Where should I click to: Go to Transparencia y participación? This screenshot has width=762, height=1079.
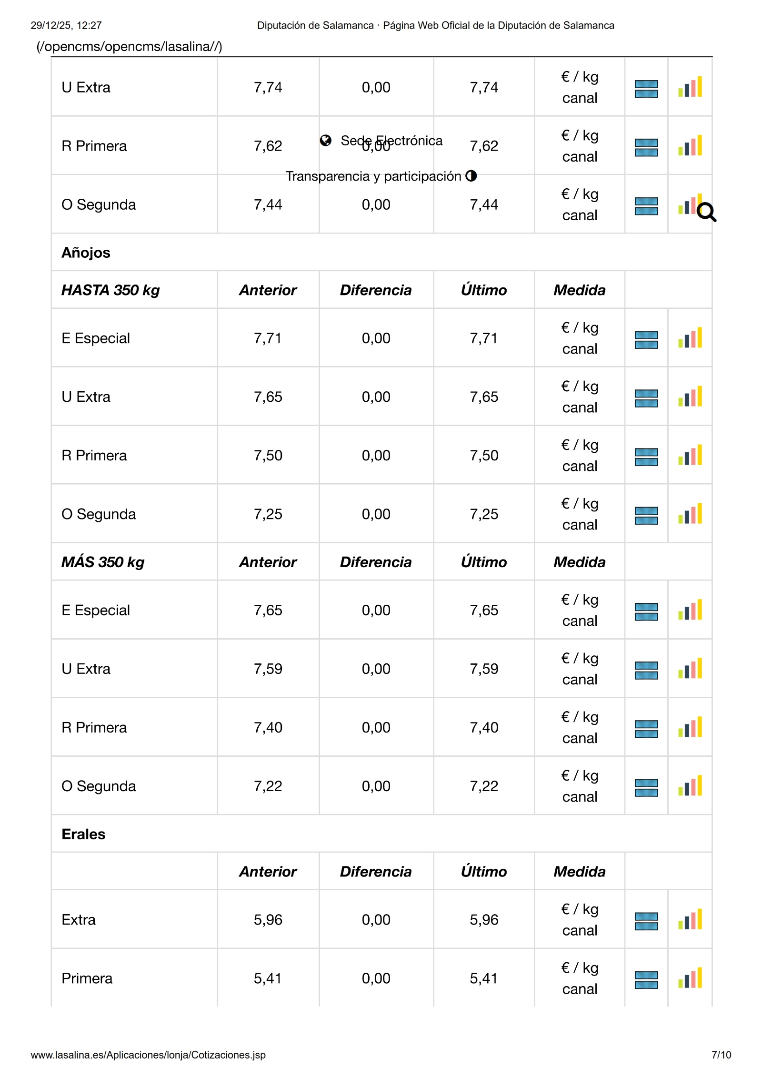373,176
